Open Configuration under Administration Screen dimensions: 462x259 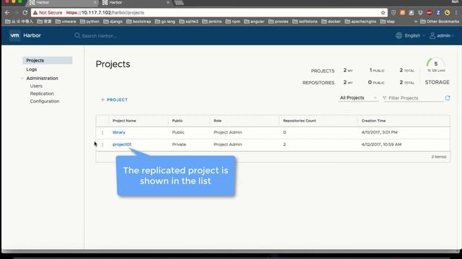[45, 101]
